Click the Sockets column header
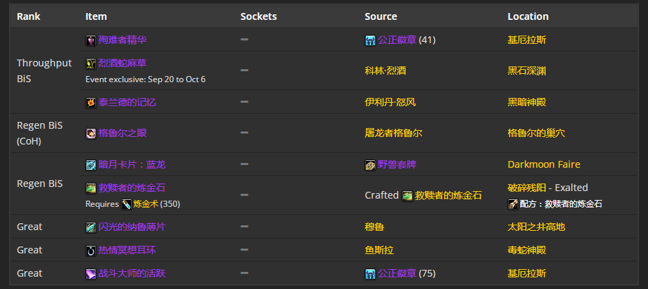Image resolution: width=648 pixels, height=289 pixels. point(259,16)
